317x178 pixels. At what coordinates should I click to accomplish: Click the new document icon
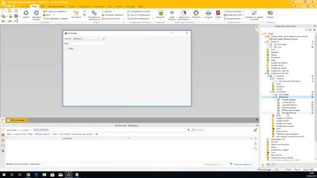(x=3, y=11)
